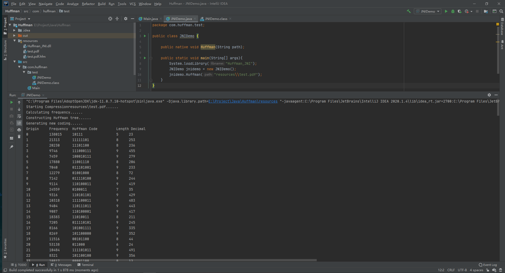Image resolution: width=505 pixels, height=273 pixels.
Task: Expand the out folder
Action: coord(14,36)
